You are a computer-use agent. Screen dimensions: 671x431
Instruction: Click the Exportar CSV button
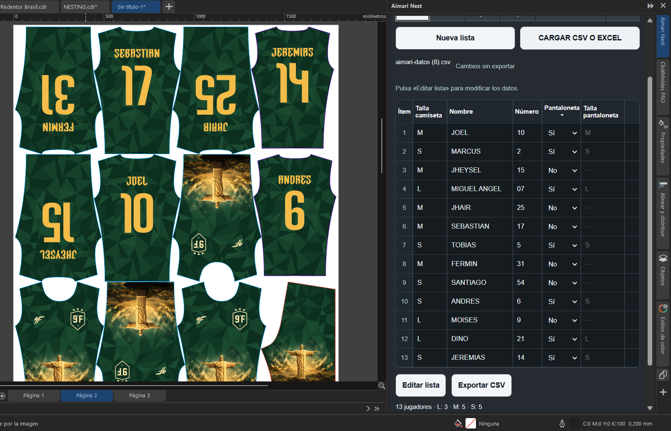tap(481, 385)
